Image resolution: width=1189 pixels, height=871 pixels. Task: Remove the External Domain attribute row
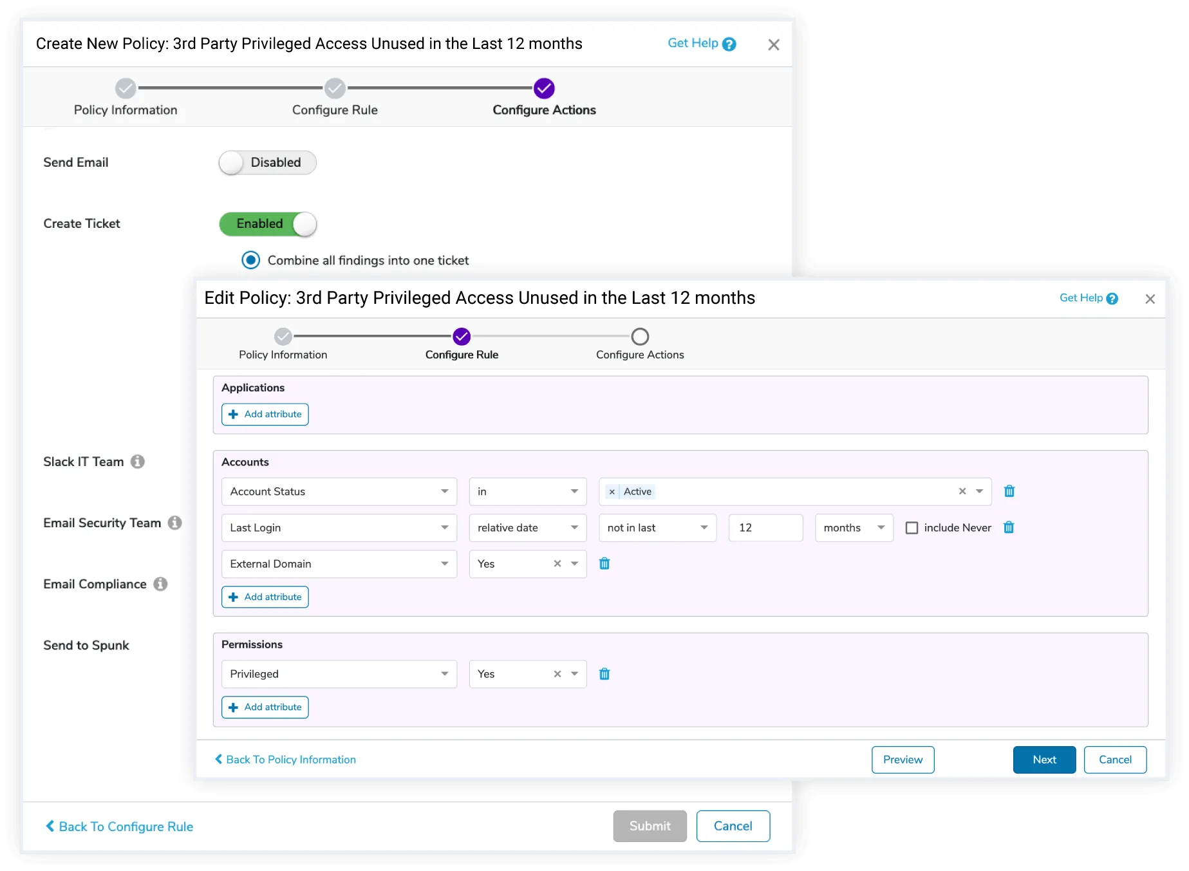pyautogui.click(x=604, y=563)
